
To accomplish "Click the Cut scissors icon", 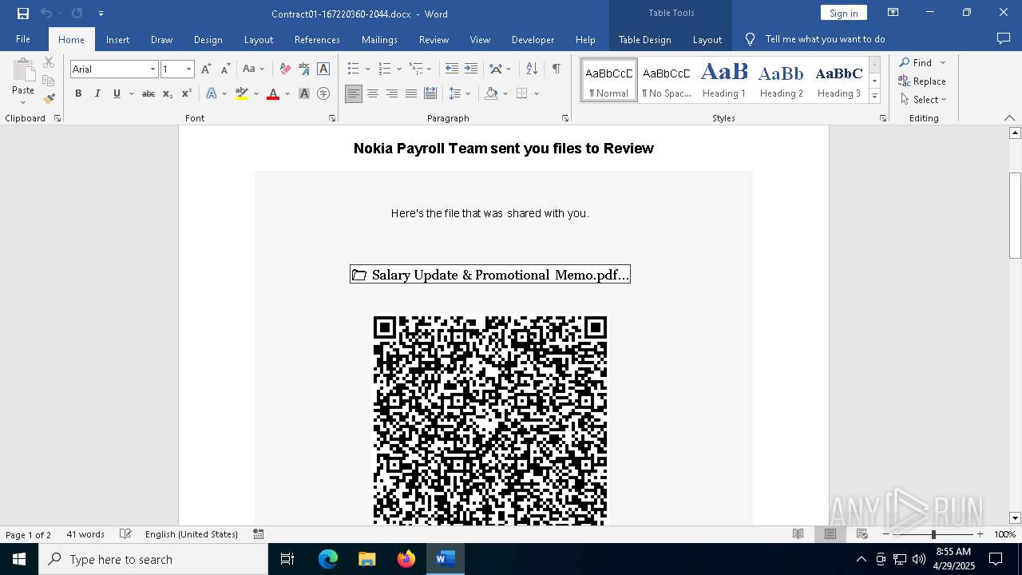I will point(49,62).
